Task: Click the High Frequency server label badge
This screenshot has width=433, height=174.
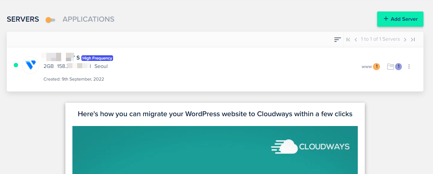Action: point(97,58)
